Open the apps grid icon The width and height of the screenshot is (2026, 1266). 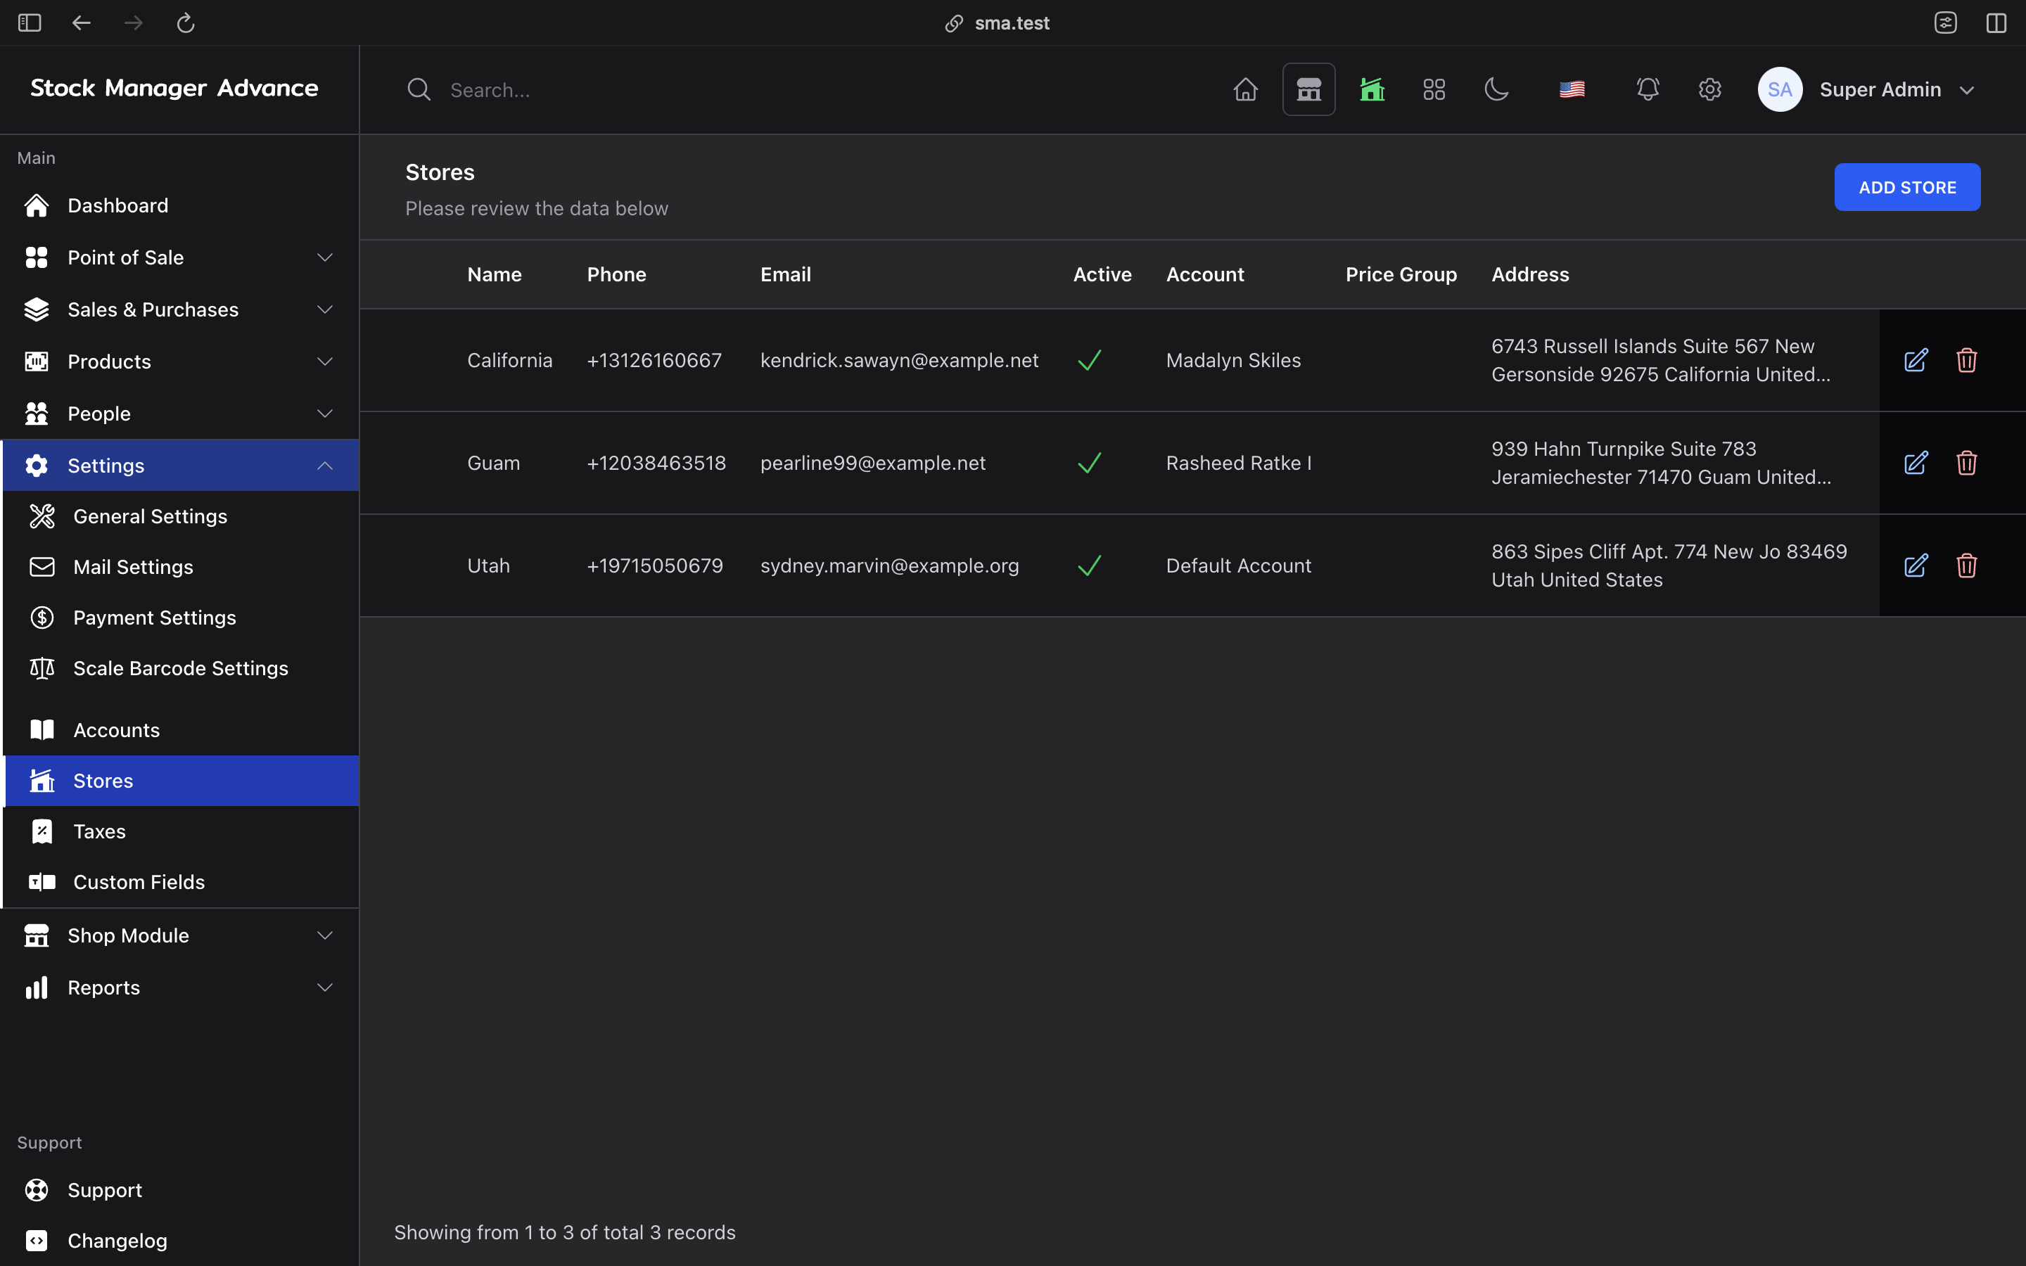(1434, 89)
